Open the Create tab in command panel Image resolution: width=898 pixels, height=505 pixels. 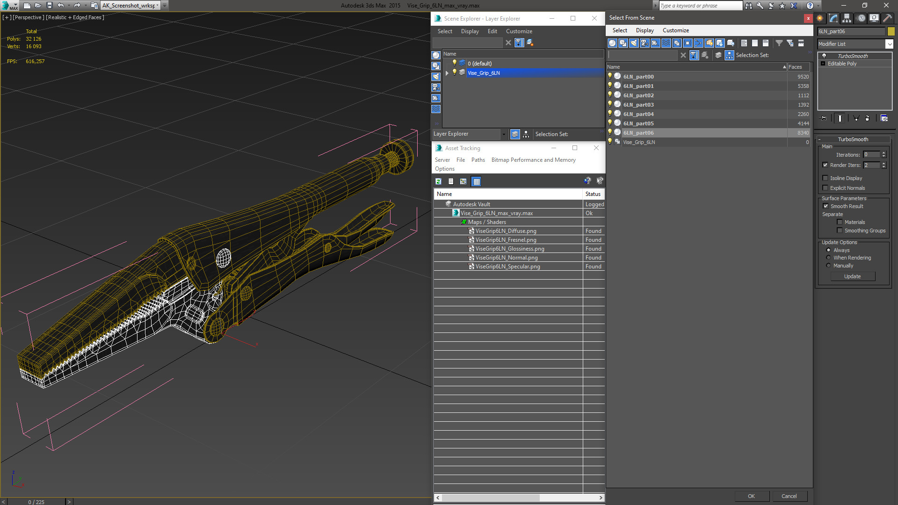tap(820, 18)
